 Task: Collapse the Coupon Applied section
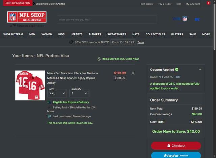tap(200, 70)
